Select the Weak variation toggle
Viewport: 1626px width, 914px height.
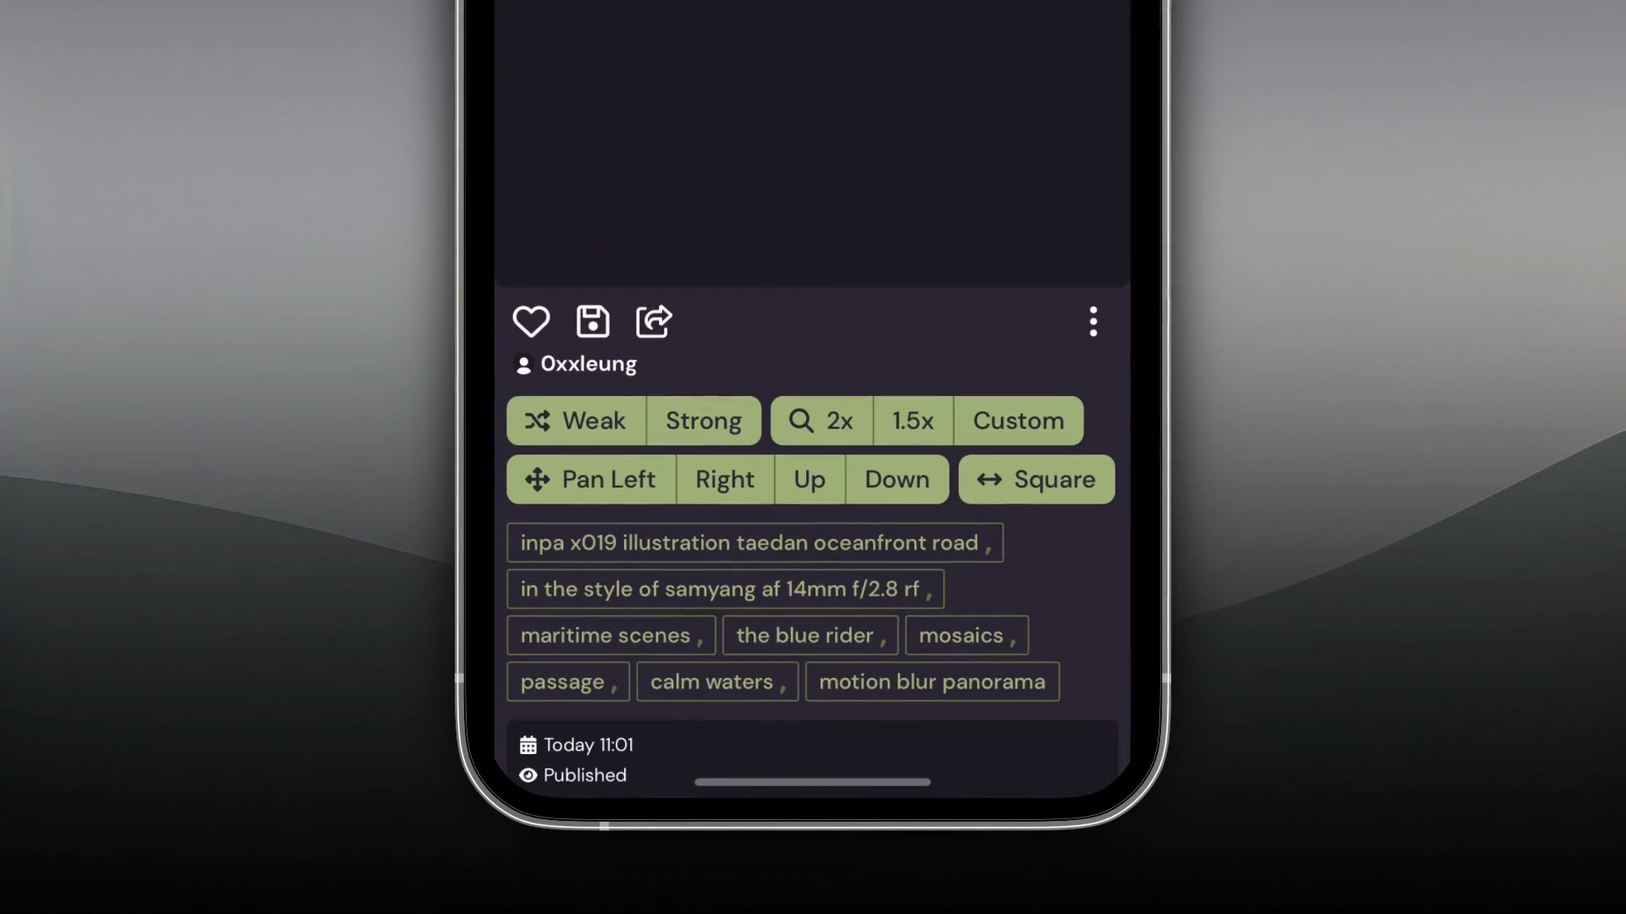point(575,420)
